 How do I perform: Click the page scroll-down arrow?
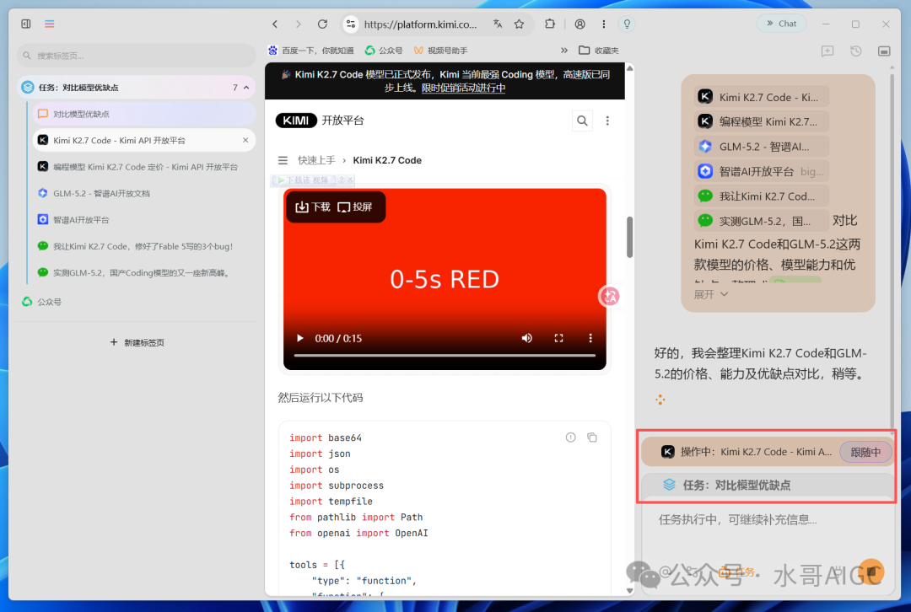[x=629, y=591]
